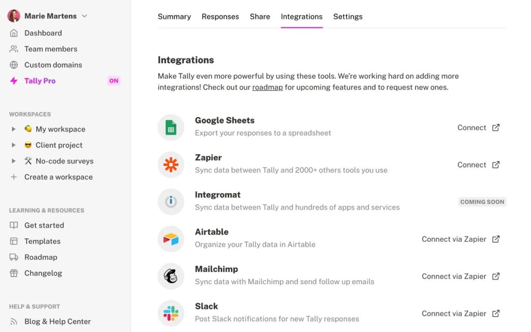The height and width of the screenshot is (332, 531).
Task: Switch to the Responses tab
Action: click(x=220, y=16)
